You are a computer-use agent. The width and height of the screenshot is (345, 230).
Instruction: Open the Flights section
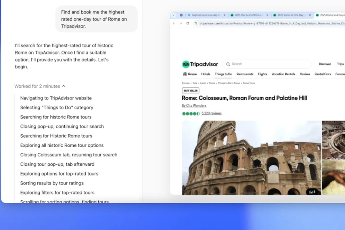click(x=262, y=74)
